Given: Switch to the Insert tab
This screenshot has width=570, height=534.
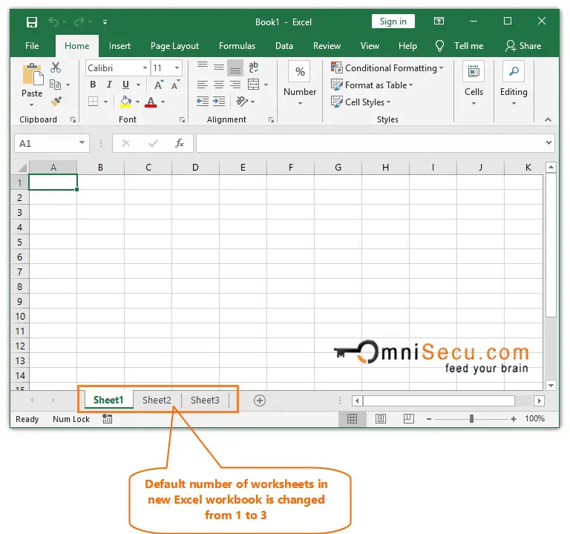Looking at the screenshot, I should coord(119,46).
